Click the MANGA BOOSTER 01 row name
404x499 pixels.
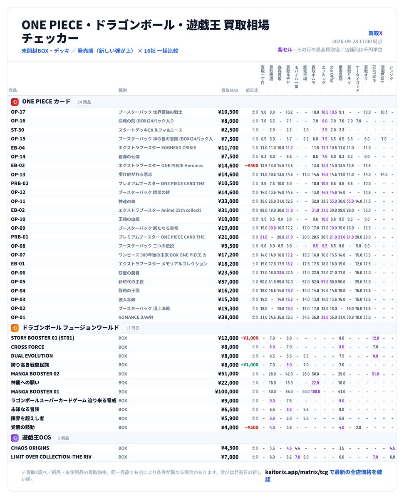point(35,392)
